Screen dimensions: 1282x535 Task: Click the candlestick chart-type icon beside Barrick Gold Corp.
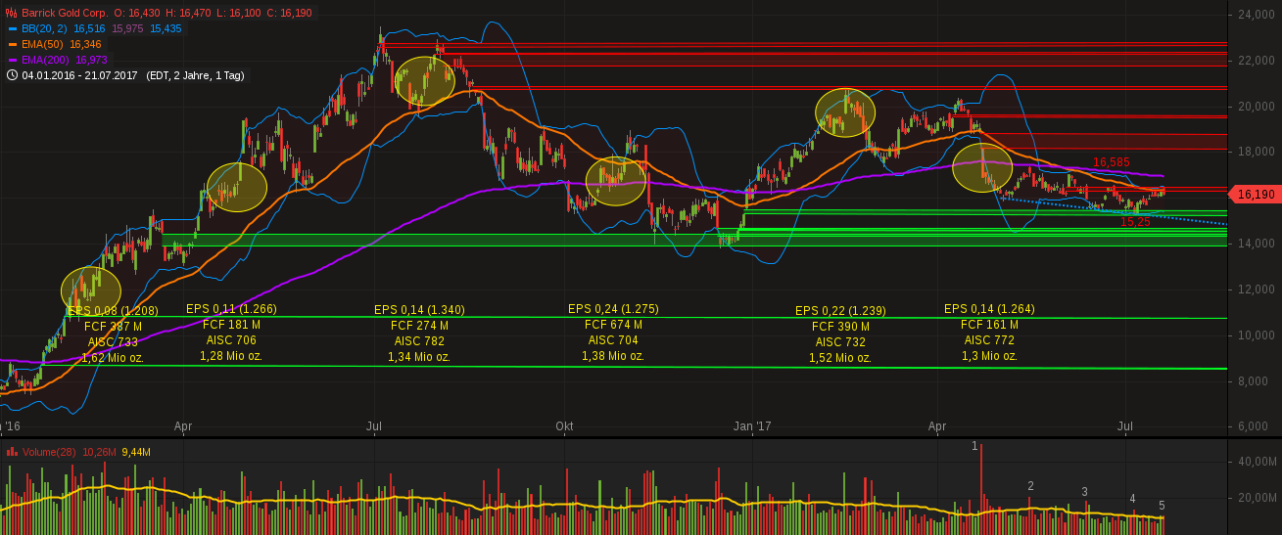(11, 13)
